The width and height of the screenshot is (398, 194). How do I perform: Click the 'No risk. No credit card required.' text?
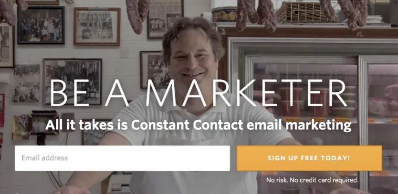[x=312, y=180]
